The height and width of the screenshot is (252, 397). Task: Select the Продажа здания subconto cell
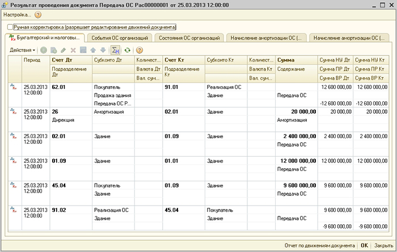[x=113, y=95]
